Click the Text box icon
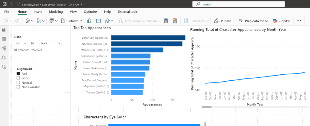 coord(98,21)
